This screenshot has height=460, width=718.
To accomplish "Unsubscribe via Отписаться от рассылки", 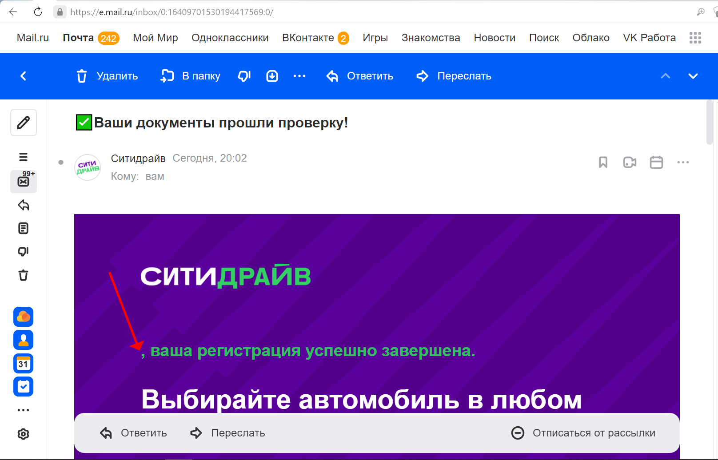I will pyautogui.click(x=583, y=433).
